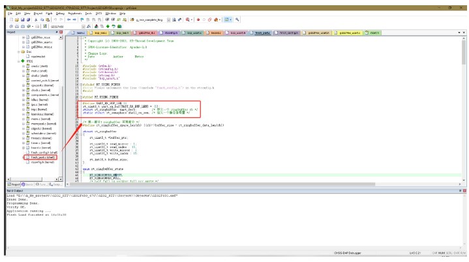Unindent the selected lines icon
The height and width of the screenshot is (262, 469).
[x=113, y=20]
